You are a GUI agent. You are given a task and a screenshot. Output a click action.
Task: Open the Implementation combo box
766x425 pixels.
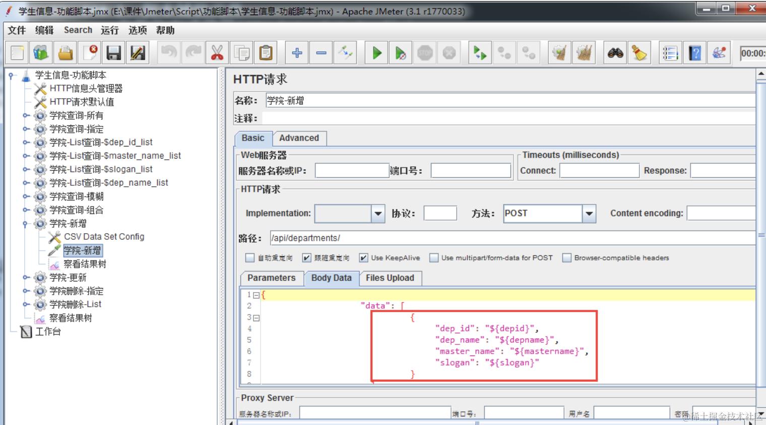[378, 214]
